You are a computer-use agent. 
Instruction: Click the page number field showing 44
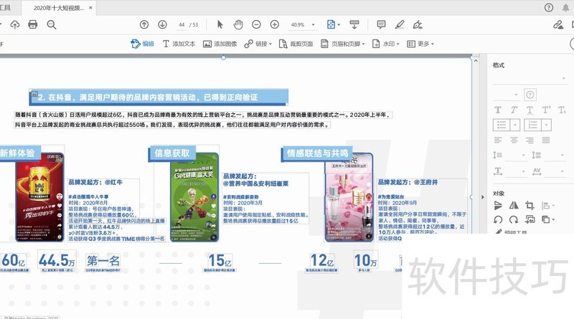[182, 24]
